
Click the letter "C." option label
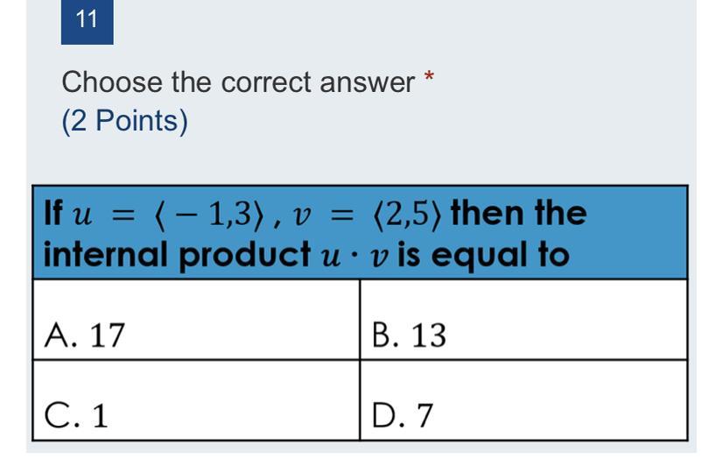pyautogui.click(x=60, y=415)
